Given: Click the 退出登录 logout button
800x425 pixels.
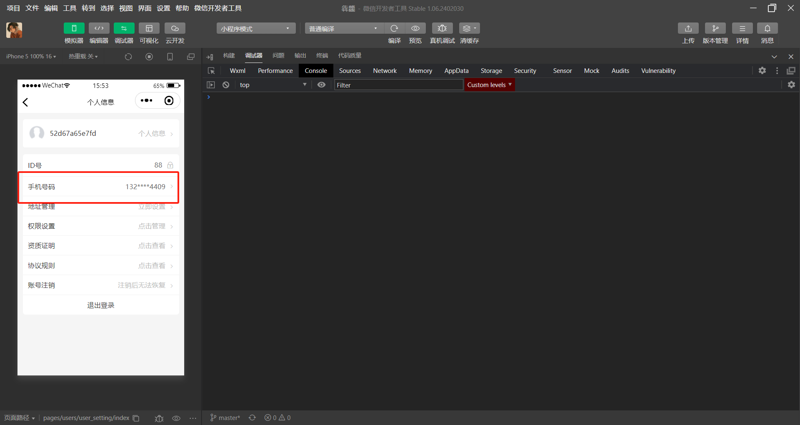Looking at the screenshot, I should [x=101, y=305].
